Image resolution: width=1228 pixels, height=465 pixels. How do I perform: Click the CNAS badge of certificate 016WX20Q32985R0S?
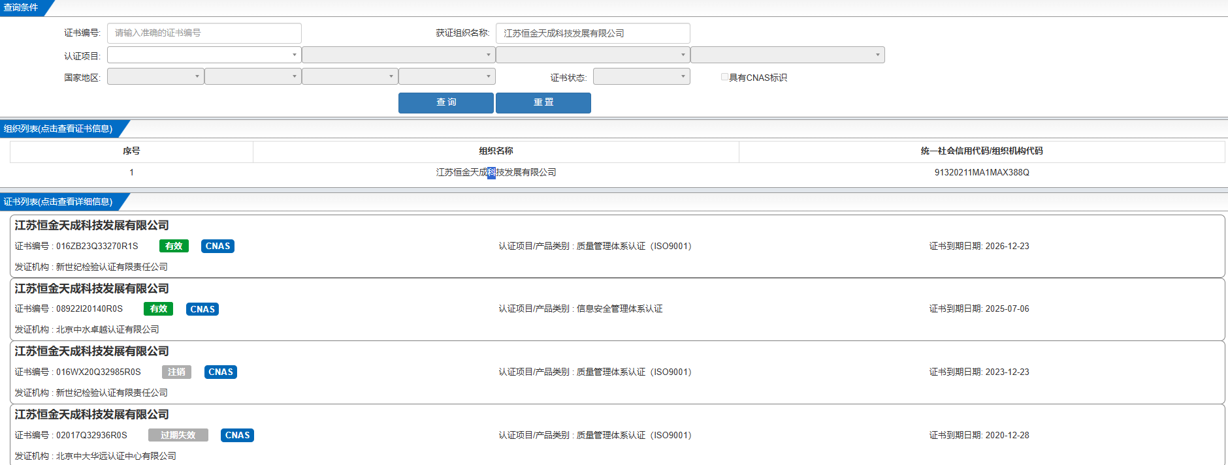tap(221, 372)
